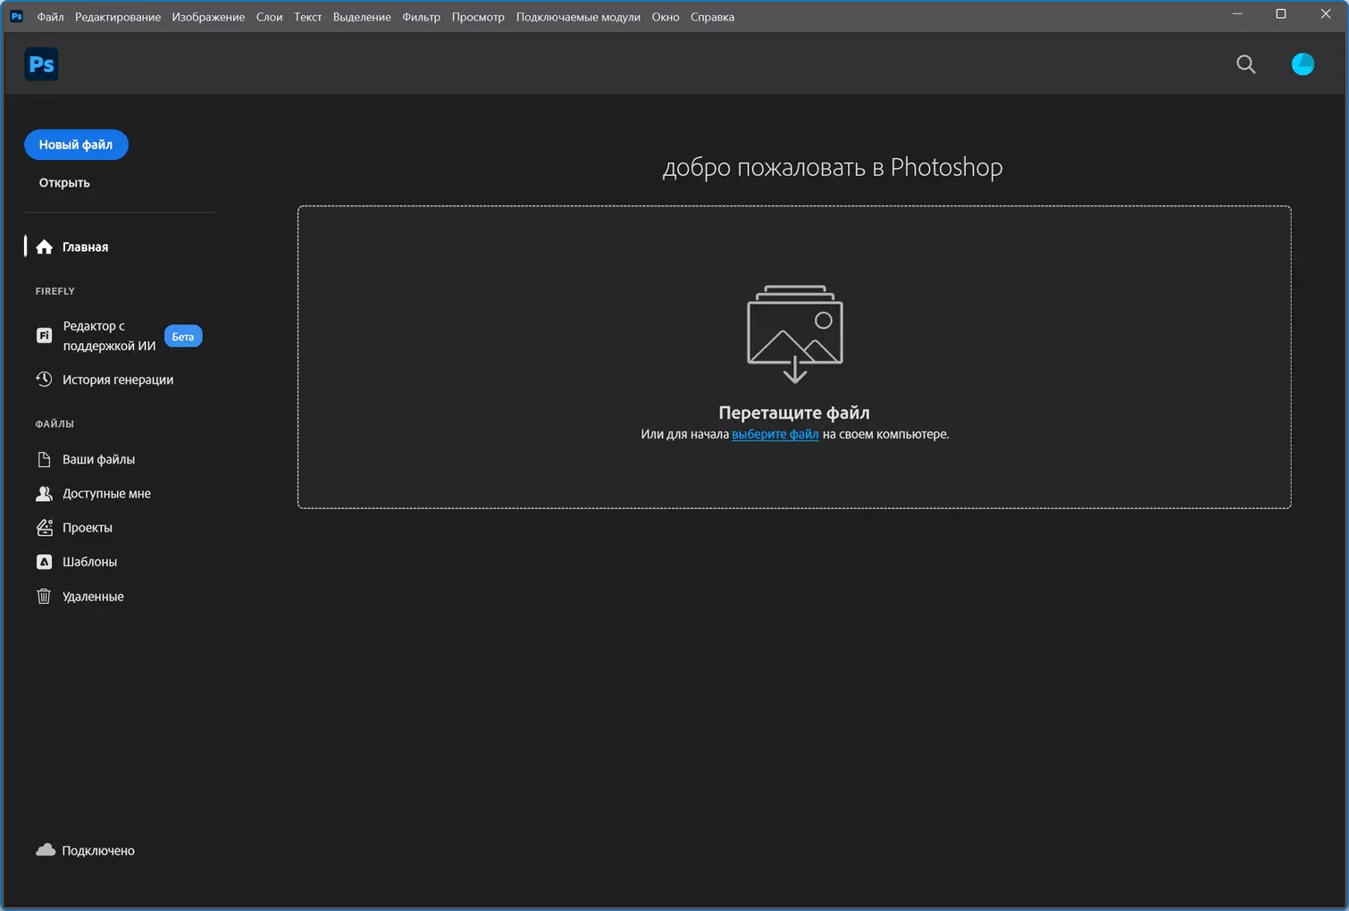Click the История генерации clock icon
Viewport: 1349px width, 911px height.
coord(44,380)
